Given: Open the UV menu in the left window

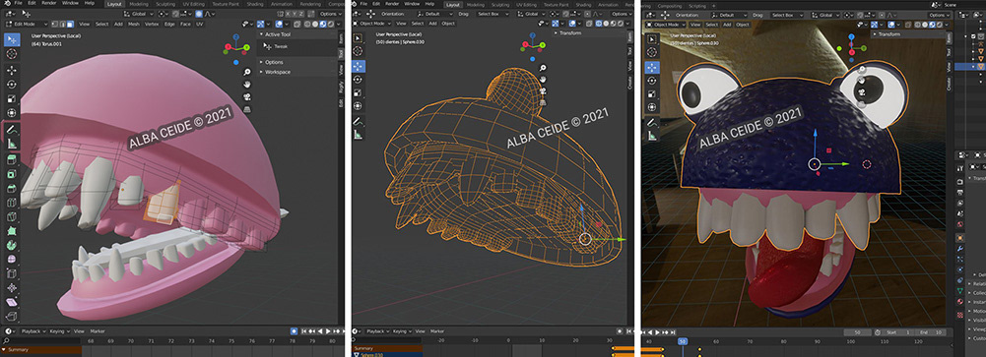Looking at the screenshot, I should (x=199, y=24).
